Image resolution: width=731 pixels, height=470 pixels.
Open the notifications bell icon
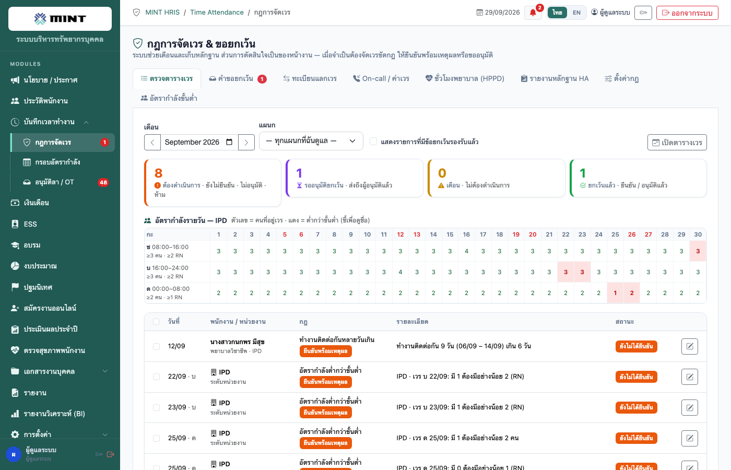[533, 13]
